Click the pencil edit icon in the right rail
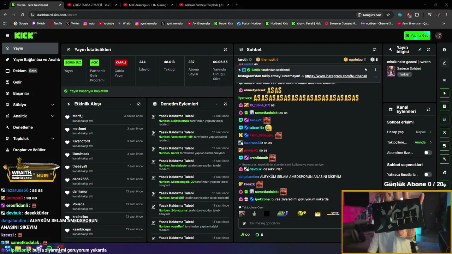The height and width of the screenshot is (254, 452). [x=444, y=63]
